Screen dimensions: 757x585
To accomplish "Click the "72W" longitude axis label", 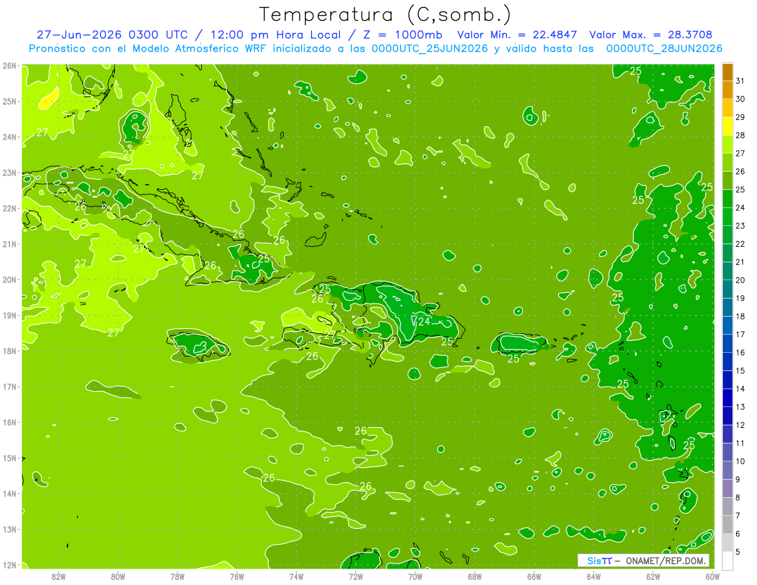I will pyautogui.click(x=356, y=576).
